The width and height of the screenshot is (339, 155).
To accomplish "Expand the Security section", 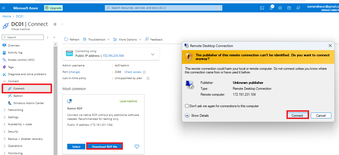I will pyautogui.click(x=4, y=132).
